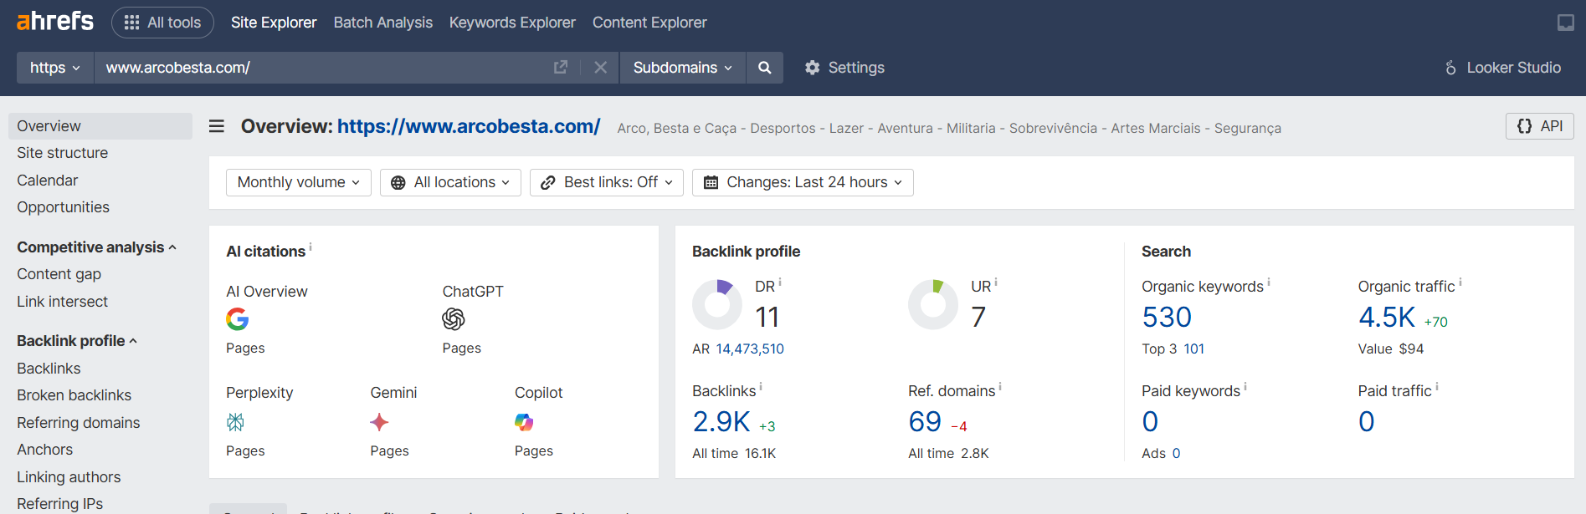Open the Monthly volume dropdown
1586x514 pixels.
[299, 182]
